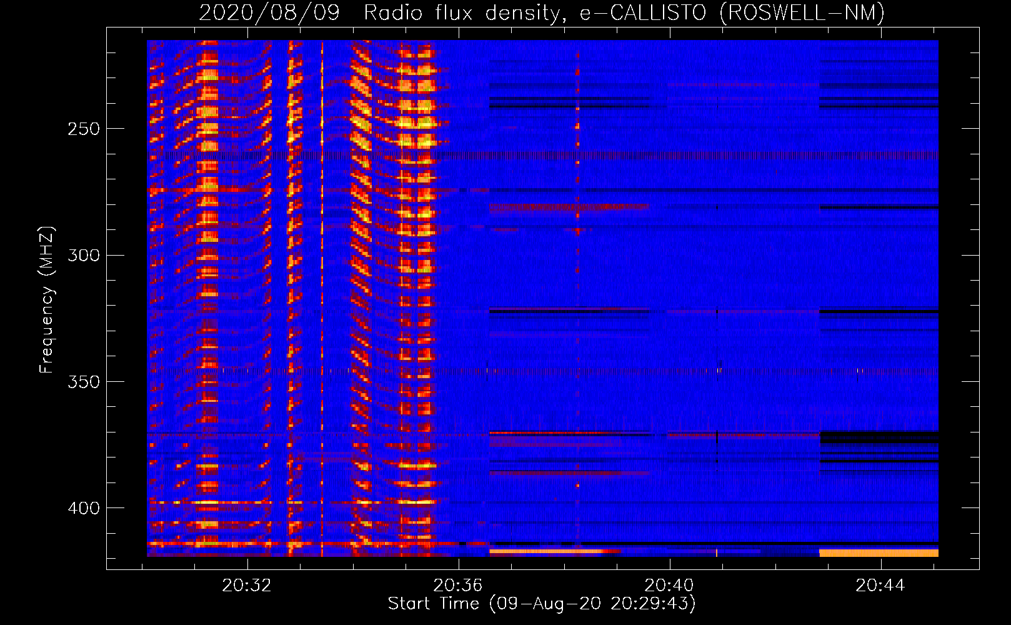Click the '20:40' time tick label
The width and height of the screenshot is (1011, 625).
(x=669, y=585)
